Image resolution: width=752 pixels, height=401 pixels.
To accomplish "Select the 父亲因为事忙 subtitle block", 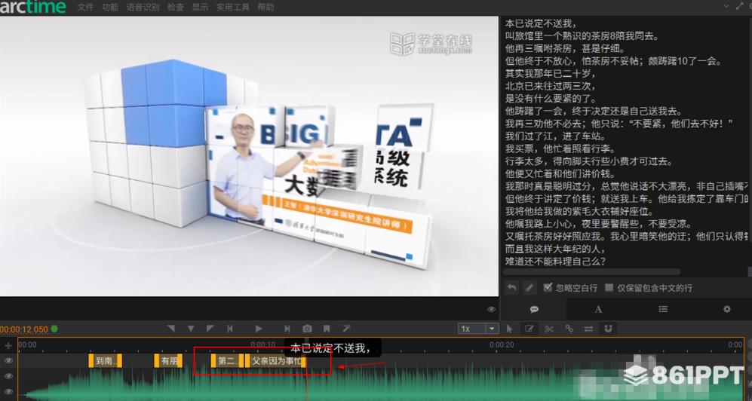I will tap(275, 361).
